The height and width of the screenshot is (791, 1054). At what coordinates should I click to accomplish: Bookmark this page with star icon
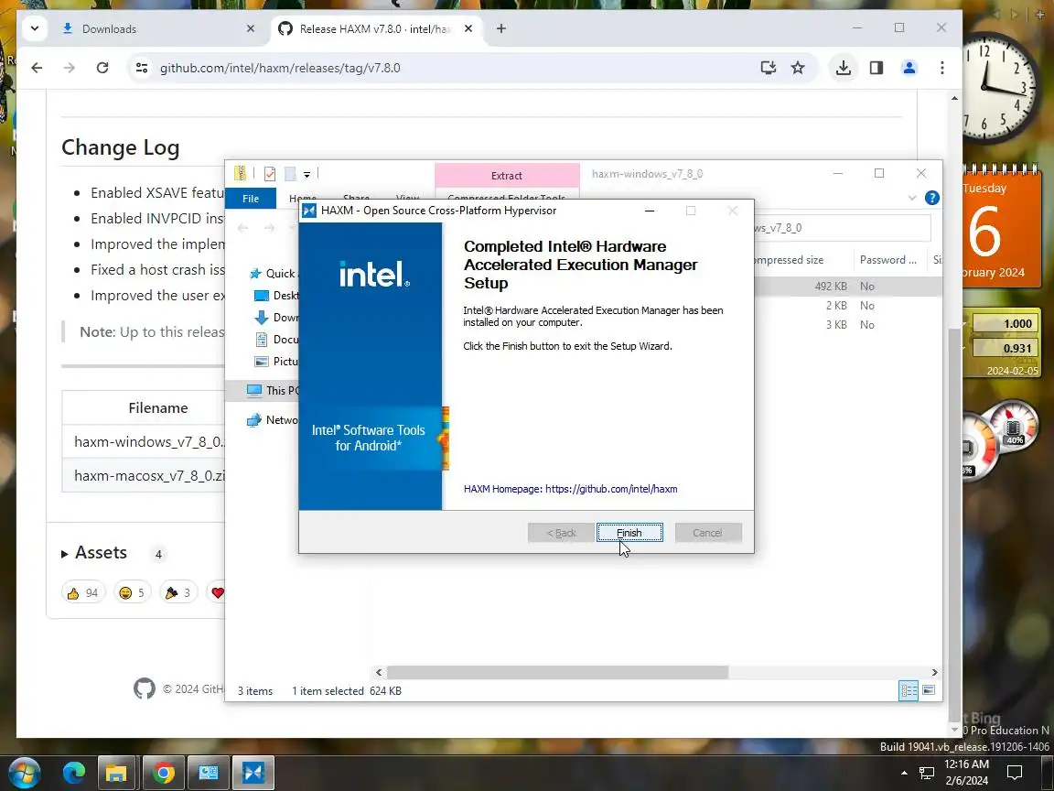(x=798, y=68)
